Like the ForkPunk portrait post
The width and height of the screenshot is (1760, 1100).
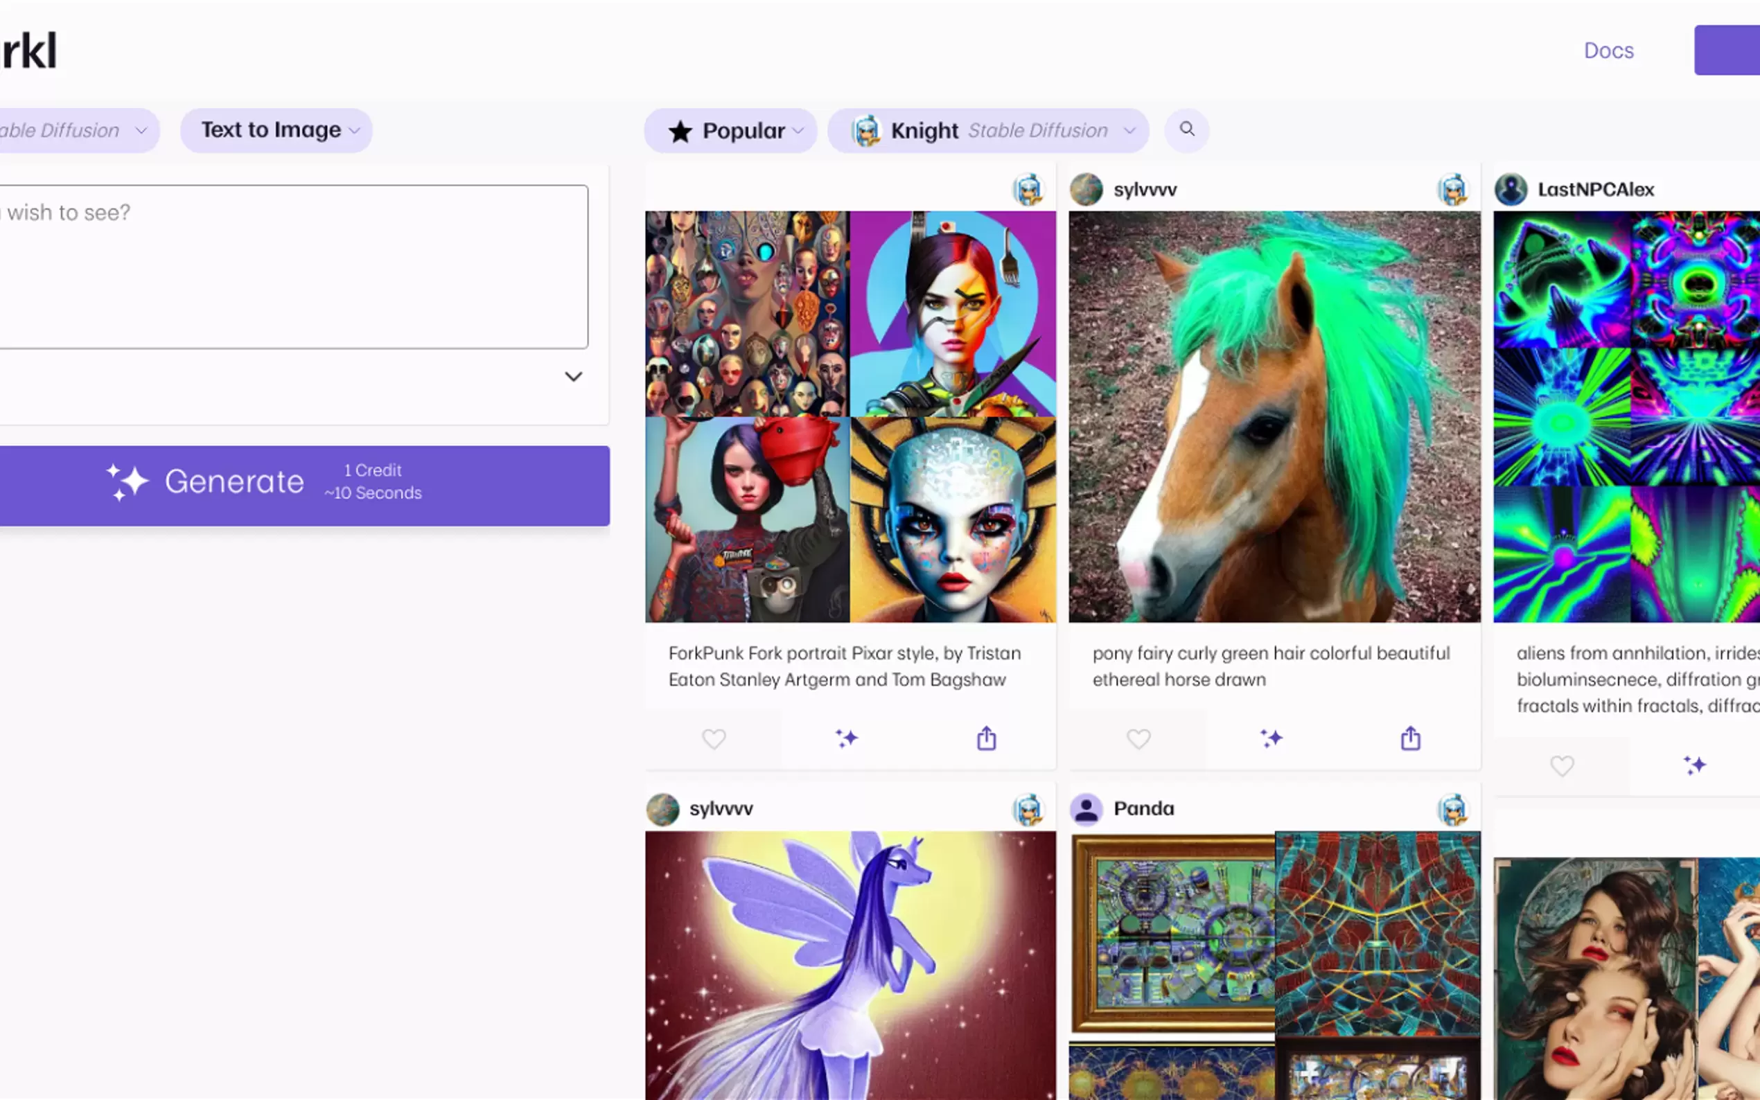click(714, 738)
